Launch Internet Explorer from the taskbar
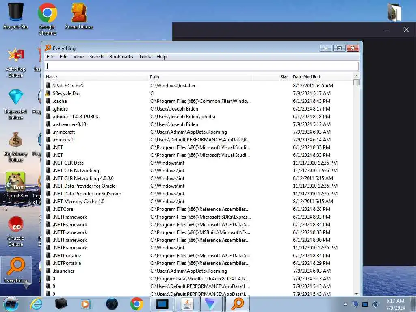The width and height of the screenshot is (416, 312). (x=36, y=304)
